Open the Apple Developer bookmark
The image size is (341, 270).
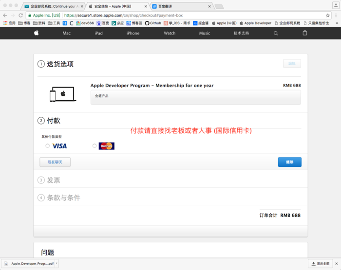[x=255, y=23]
